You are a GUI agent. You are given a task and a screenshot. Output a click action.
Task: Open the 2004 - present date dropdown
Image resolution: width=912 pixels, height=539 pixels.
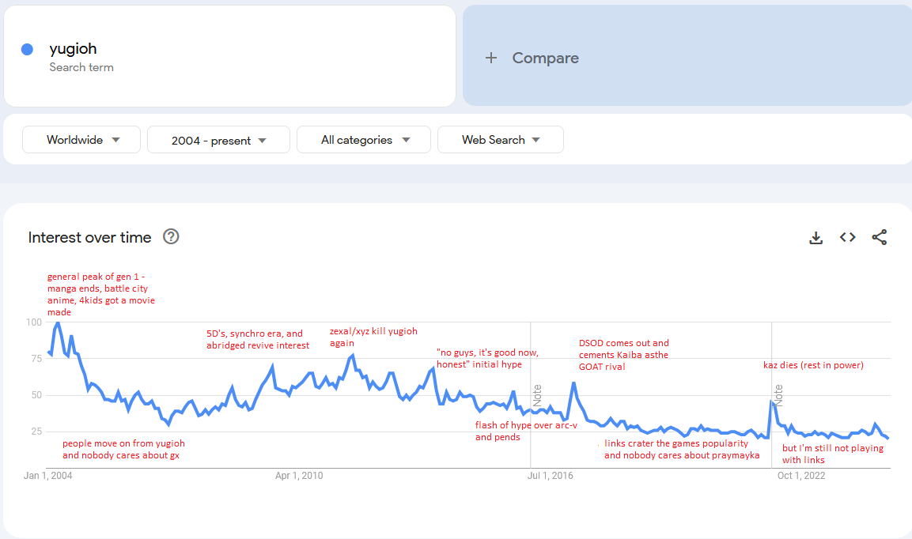click(x=218, y=140)
